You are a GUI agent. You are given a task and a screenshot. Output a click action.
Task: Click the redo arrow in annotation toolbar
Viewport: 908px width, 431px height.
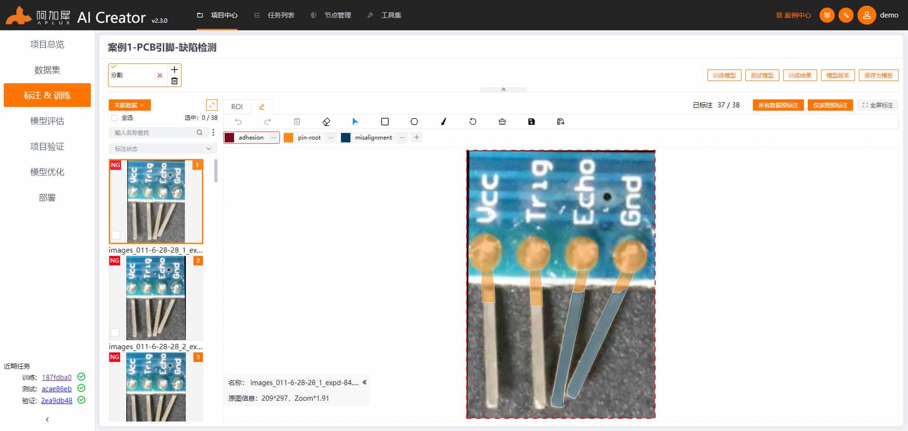(268, 122)
